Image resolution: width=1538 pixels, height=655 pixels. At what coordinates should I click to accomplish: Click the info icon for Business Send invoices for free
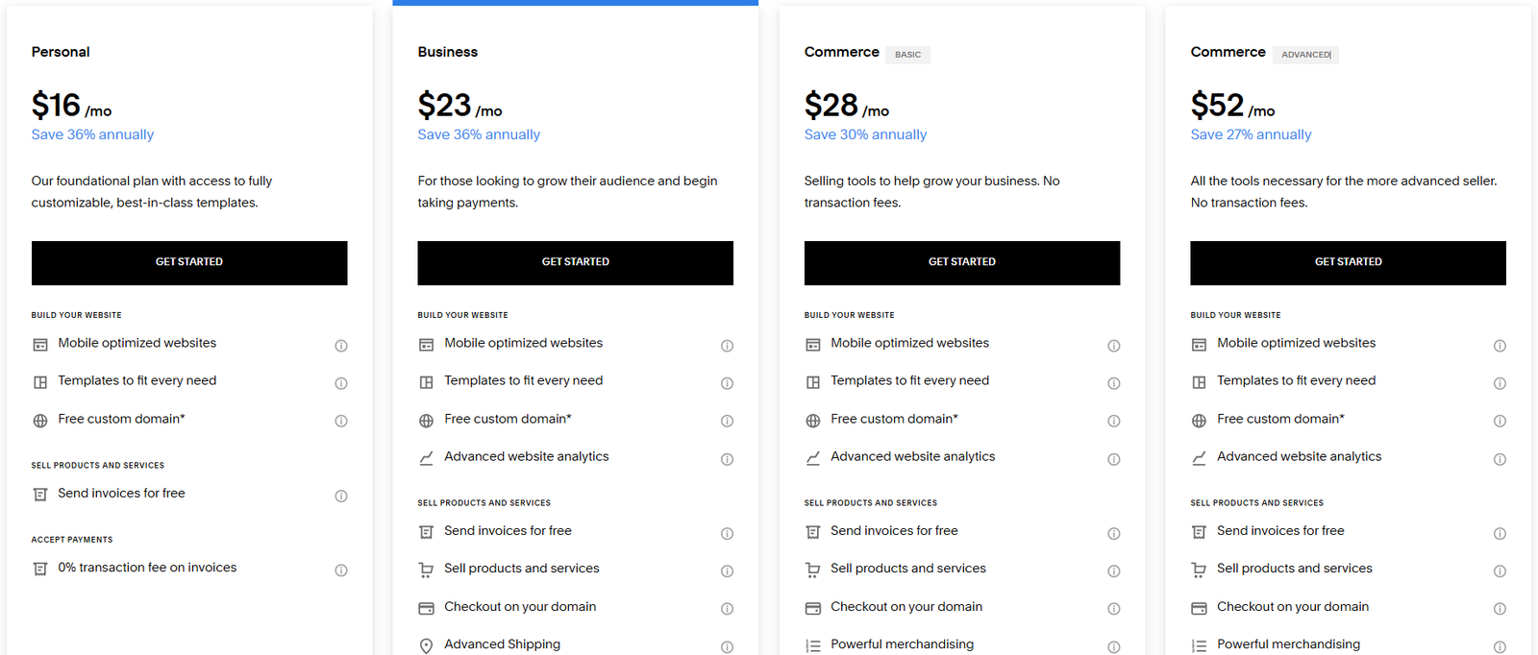coord(728,534)
